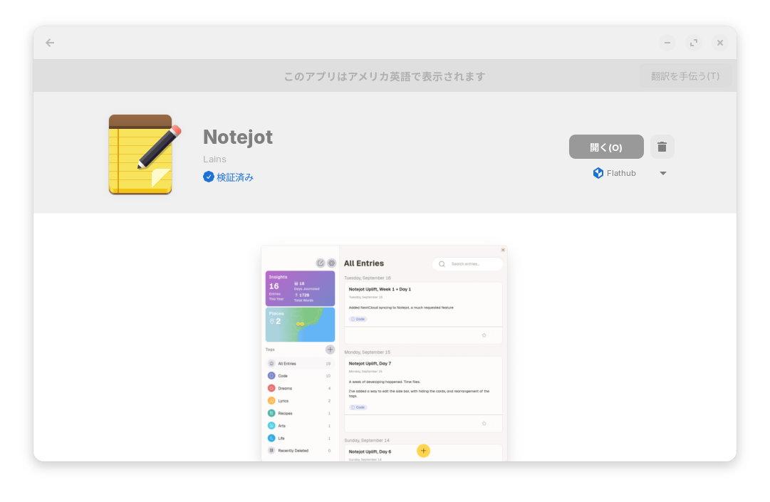This screenshot has width=770, height=502.
Task: Maximize the software window
Action: point(693,43)
